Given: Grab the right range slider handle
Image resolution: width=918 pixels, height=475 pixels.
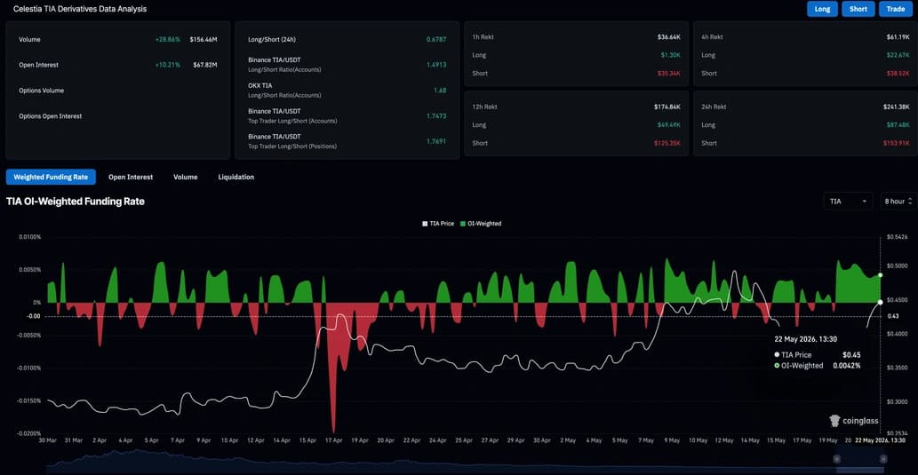Looking at the screenshot, I should pyautogui.click(x=883, y=459).
